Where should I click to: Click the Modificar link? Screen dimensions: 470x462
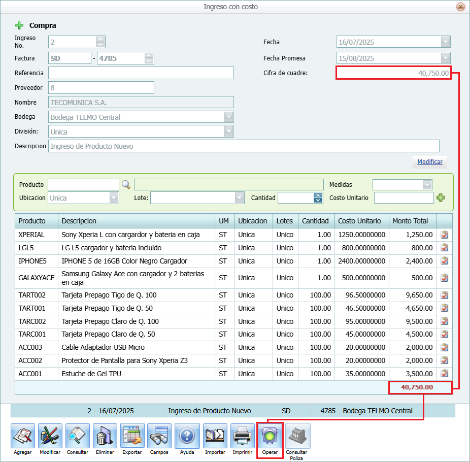pos(429,162)
